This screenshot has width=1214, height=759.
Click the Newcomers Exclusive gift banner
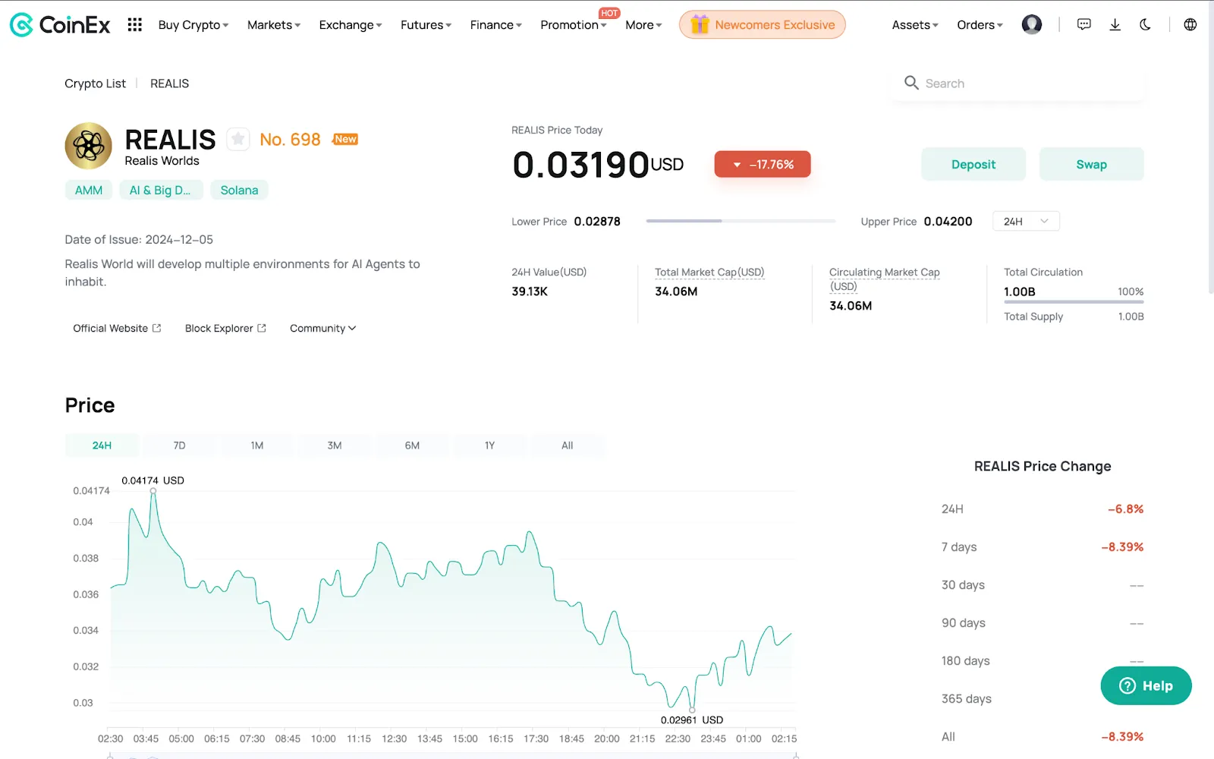(763, 25)
